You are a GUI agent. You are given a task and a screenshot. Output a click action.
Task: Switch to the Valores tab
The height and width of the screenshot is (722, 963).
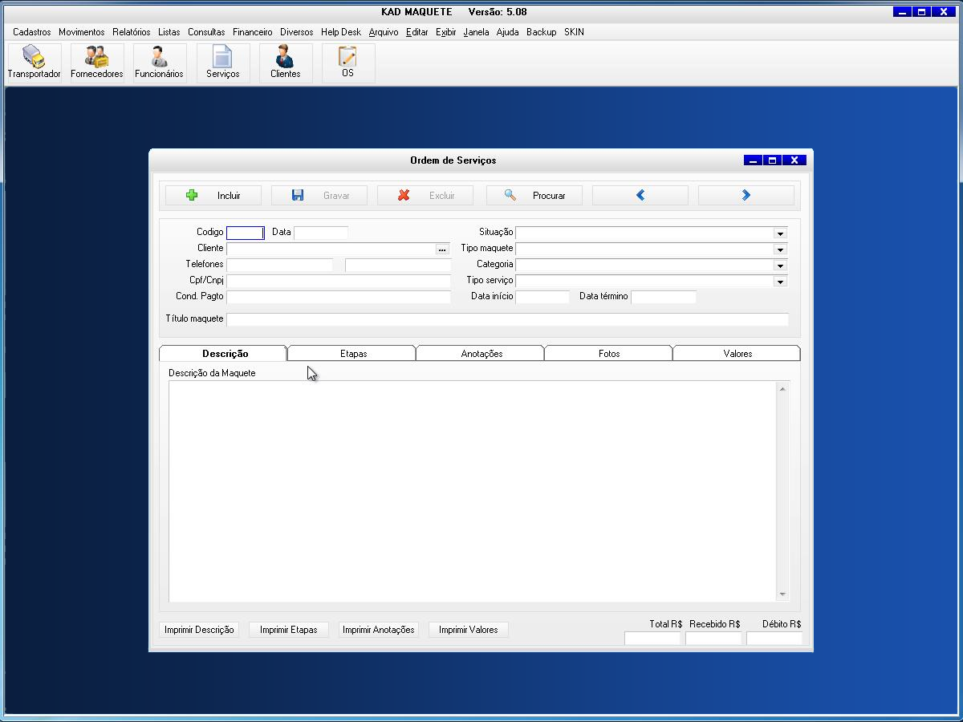coord(737,354)
